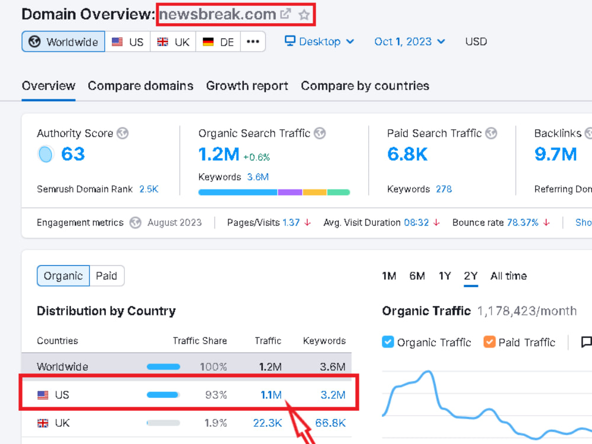Open Compare by countries tab
This screenshot has width=592, height=444.
coord(365,86)
